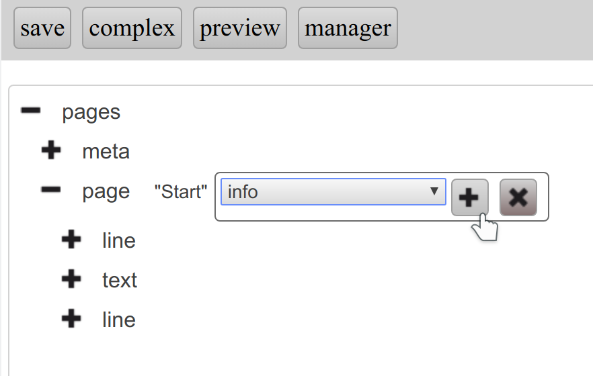Select the line item below text
593x376 pixels.
coord(119,320)
